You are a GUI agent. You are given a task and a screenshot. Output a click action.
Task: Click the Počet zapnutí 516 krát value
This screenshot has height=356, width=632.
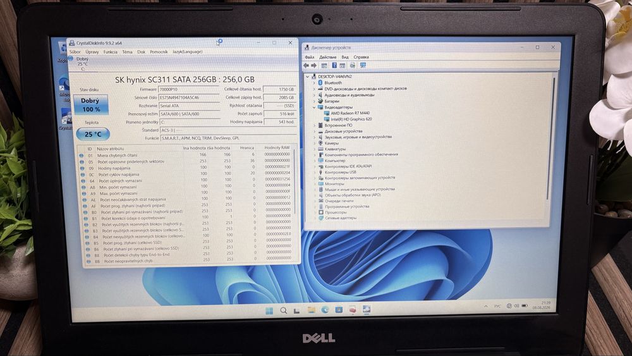(280, 114)
